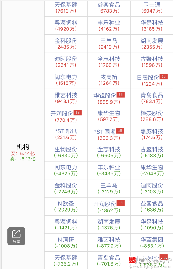Tap the share icon button
Screen dimensions: 173x269
[x=16, y=236]
